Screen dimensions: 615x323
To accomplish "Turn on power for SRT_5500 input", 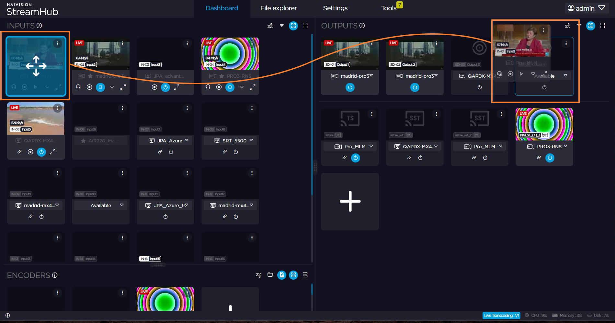I will point(236,152).
